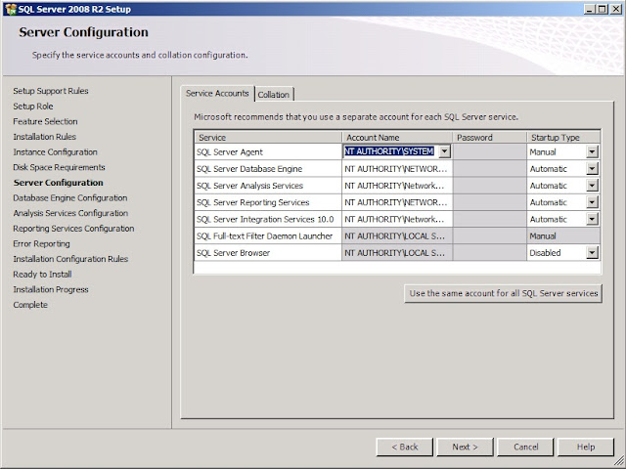
Task: Click account name for SQL Server Database Engine
Action: pos(397,169)
